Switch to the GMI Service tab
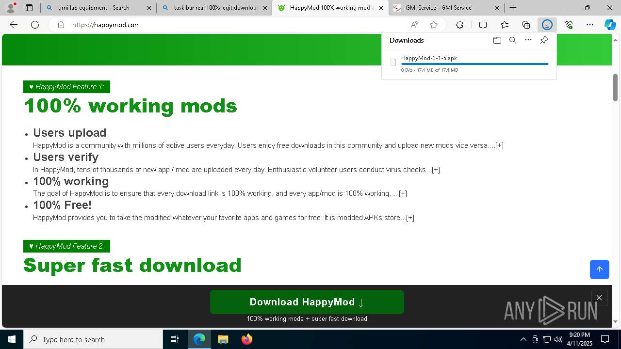Image resolution: width=621 pixels, height=349 pixels. point(446,8)
